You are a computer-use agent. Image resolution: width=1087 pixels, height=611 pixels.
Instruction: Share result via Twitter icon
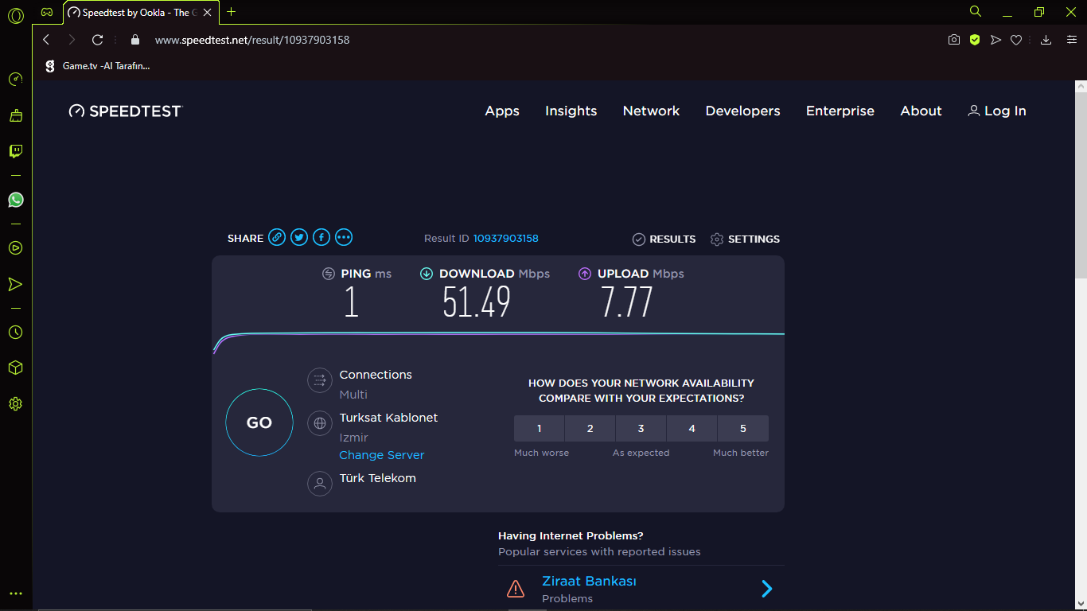(299, 237)
